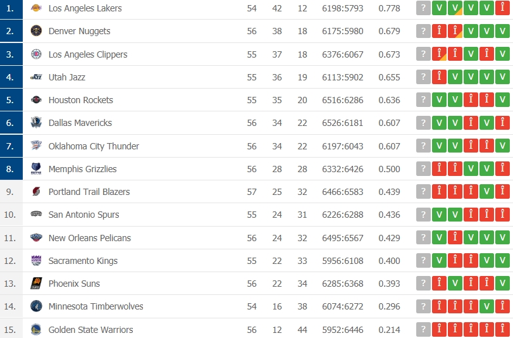Go to the San Antonio Spurs link
This screenshot has width=513, height=338.
tap(83, 215)
